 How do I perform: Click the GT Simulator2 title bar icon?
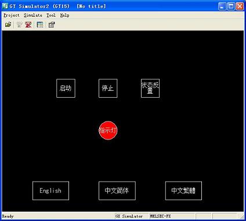point(5,6)
